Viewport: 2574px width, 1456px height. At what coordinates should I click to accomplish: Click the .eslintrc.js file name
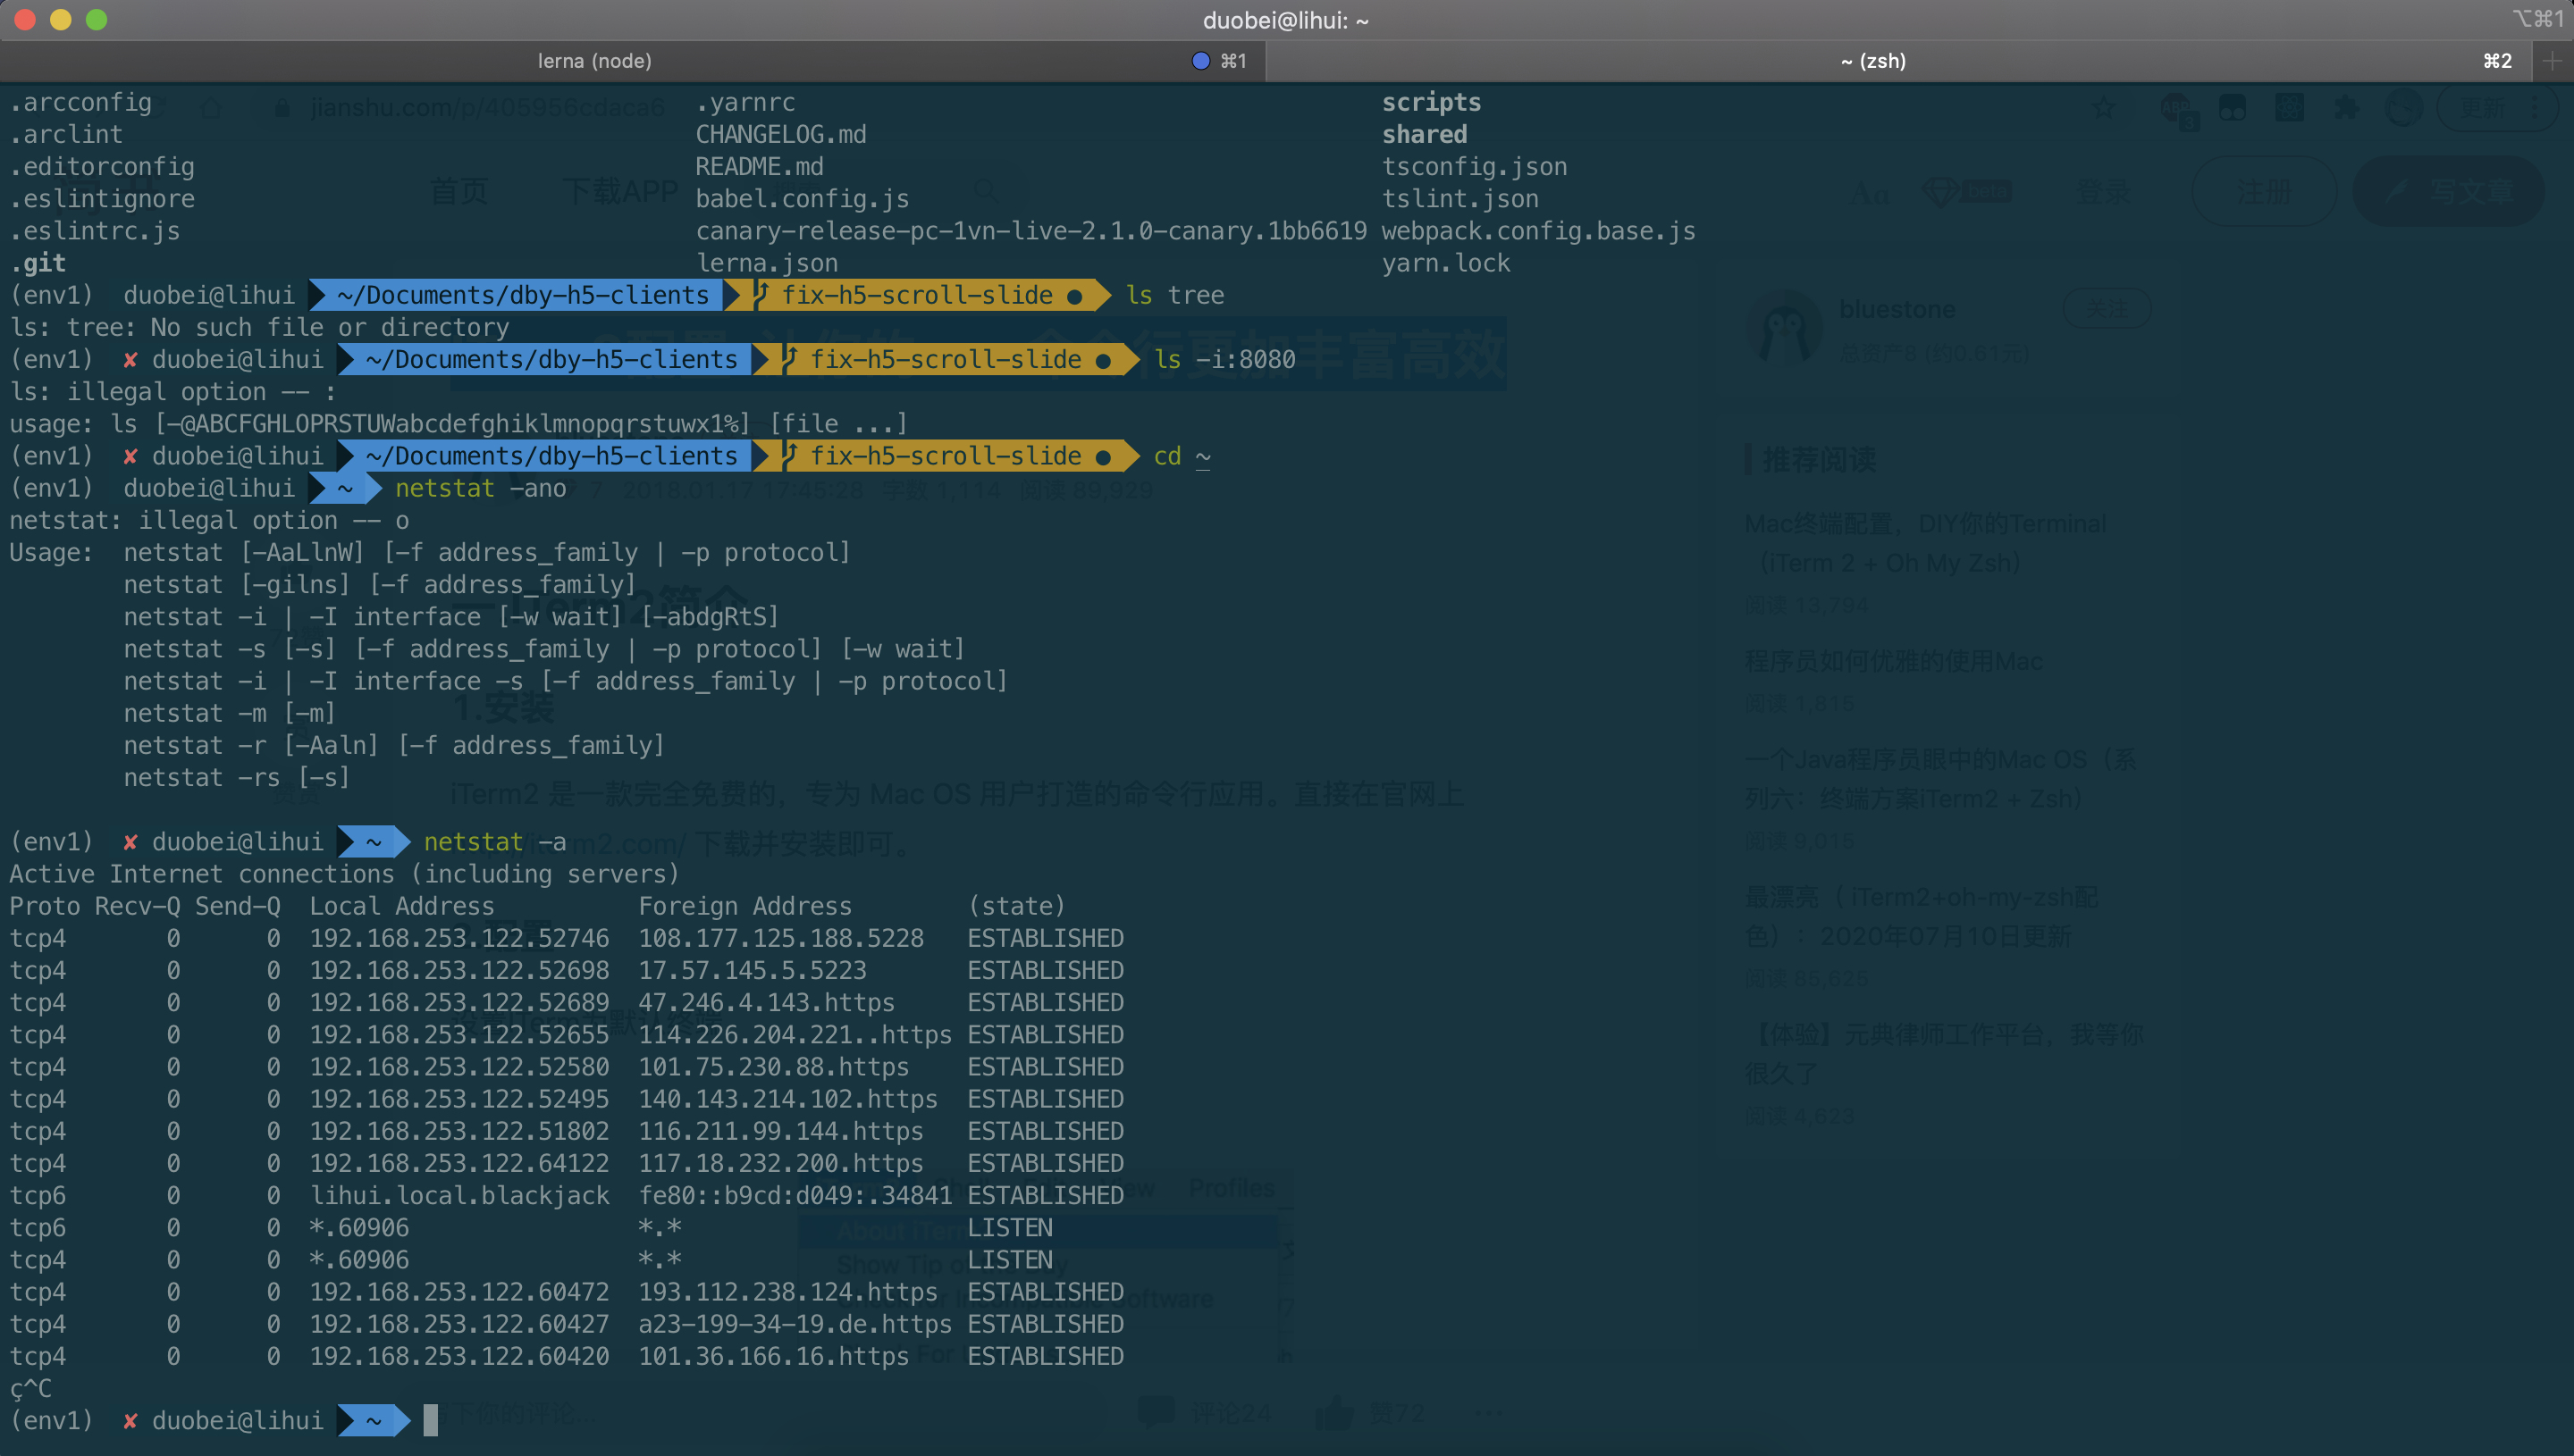[95, 231]
